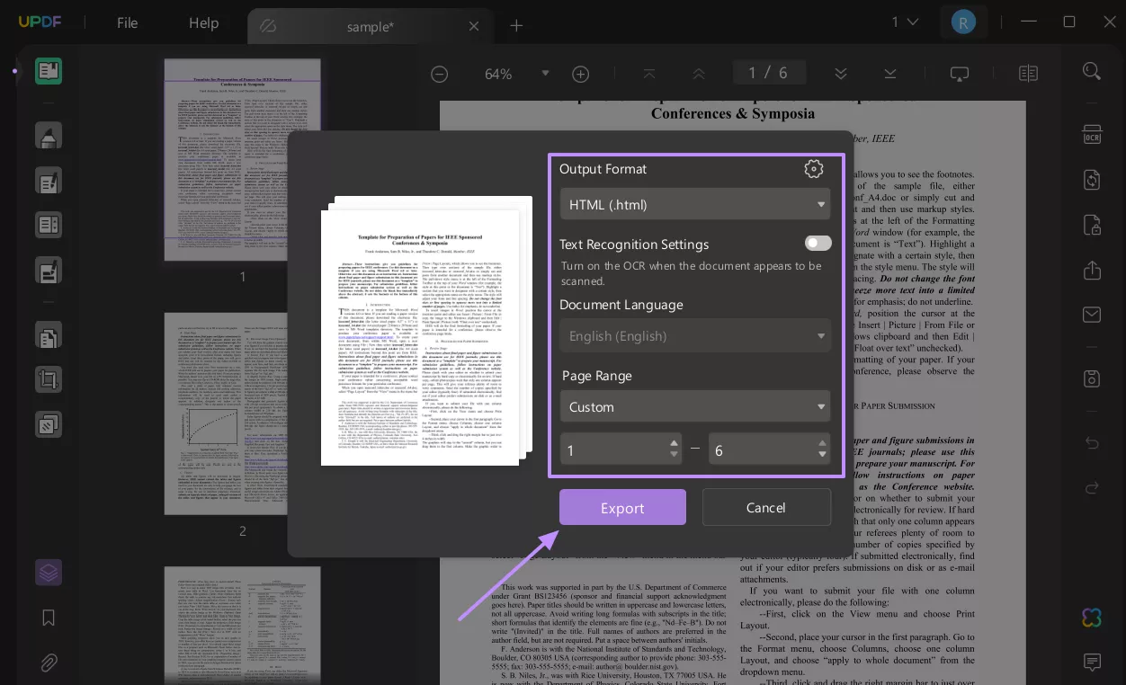Viewport: 1126px width, 685px height.
Task: Click the zoom out minus icon
Action: [x=439, y=74]
